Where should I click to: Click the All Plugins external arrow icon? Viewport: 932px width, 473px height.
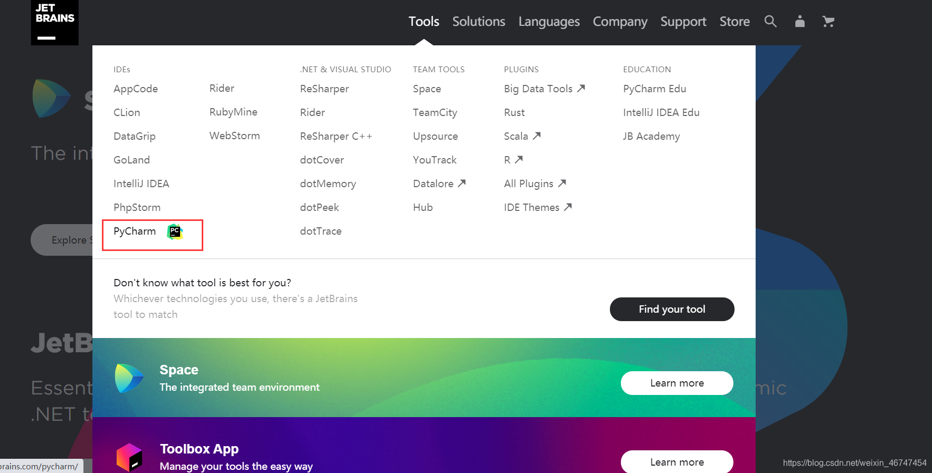(x=562, y=183)
